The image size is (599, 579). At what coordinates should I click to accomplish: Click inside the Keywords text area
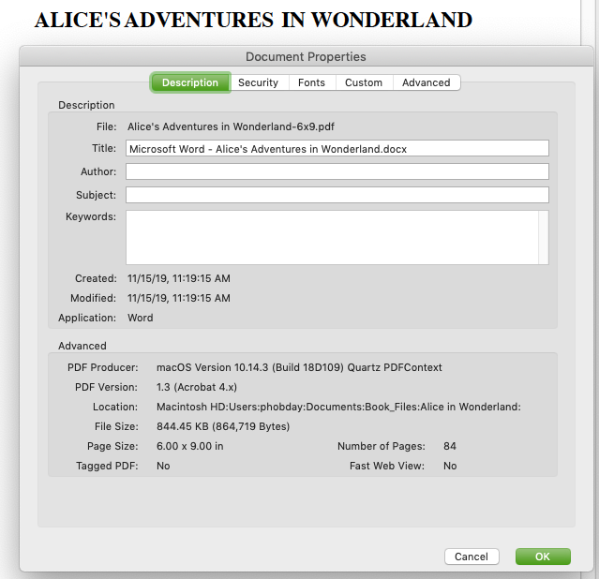point(333,237)
